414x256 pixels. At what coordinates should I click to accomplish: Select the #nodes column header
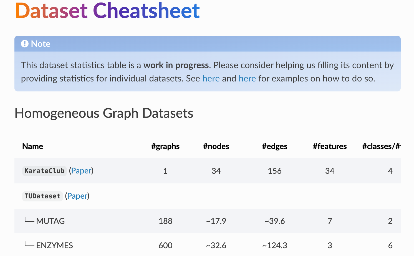click(x=216, y=146)
